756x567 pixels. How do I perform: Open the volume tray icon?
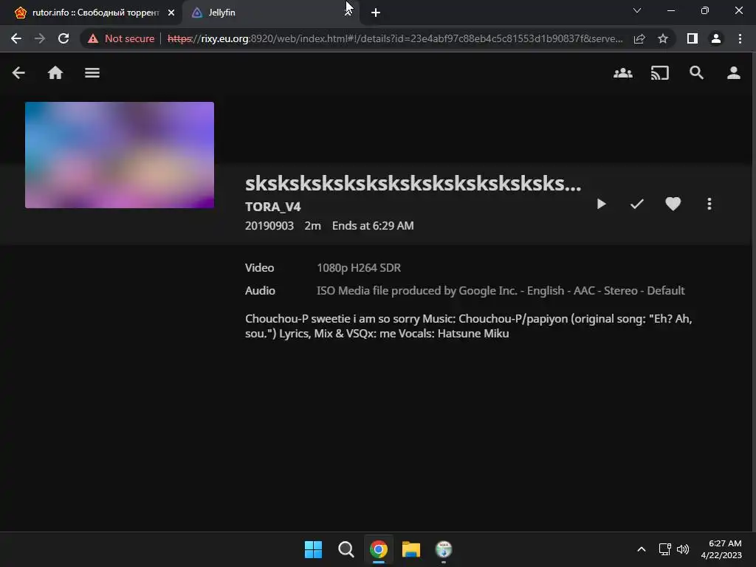683,549
